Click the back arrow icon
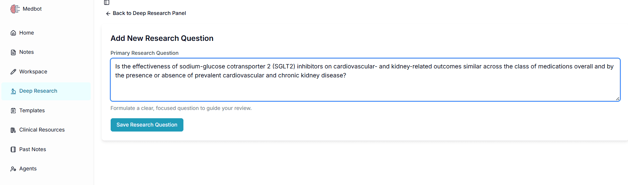628x185 pixels. click(x=108, y=14)
